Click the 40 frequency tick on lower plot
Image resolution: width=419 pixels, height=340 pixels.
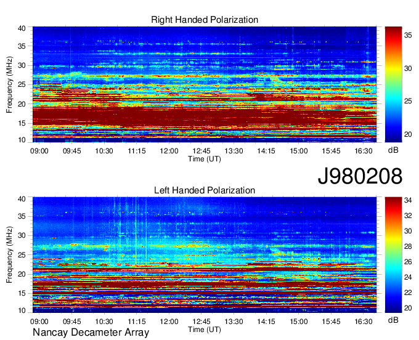pos(22,199)
